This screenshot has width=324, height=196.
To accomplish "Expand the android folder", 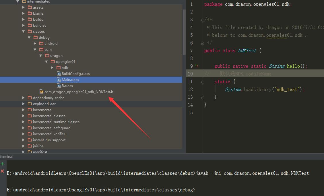I will pyautogui.click(x=35, y=43).
